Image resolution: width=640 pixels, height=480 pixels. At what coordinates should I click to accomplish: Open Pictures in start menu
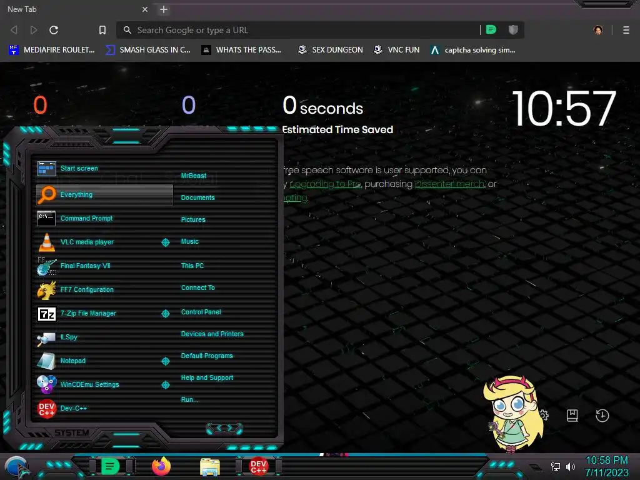(194, 219)
